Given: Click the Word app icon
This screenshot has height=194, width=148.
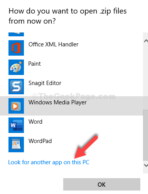Looking at the screenshot, I should pyautogui.click(x=16, y=125).
